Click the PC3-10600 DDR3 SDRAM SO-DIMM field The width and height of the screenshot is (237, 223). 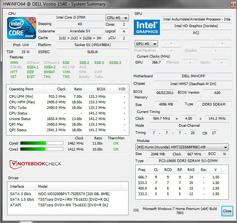(x=188, y=161)
